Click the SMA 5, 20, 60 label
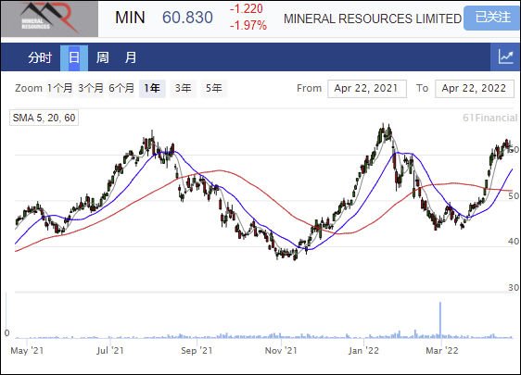This screenshot has height=375, width=521. (44, 118)
